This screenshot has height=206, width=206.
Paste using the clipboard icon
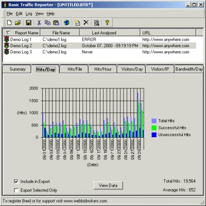coord(56,23)
